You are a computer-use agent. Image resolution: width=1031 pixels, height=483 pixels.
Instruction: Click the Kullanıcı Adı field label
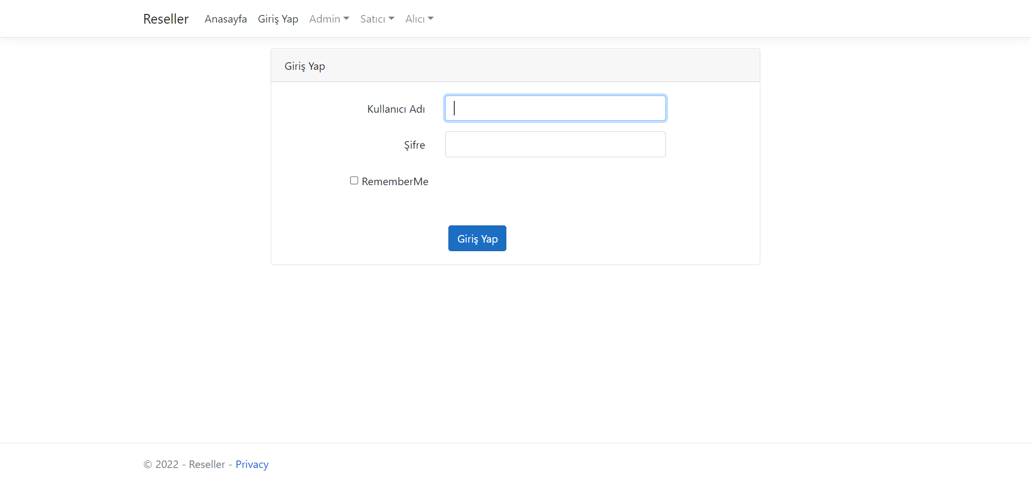point(396,108)
